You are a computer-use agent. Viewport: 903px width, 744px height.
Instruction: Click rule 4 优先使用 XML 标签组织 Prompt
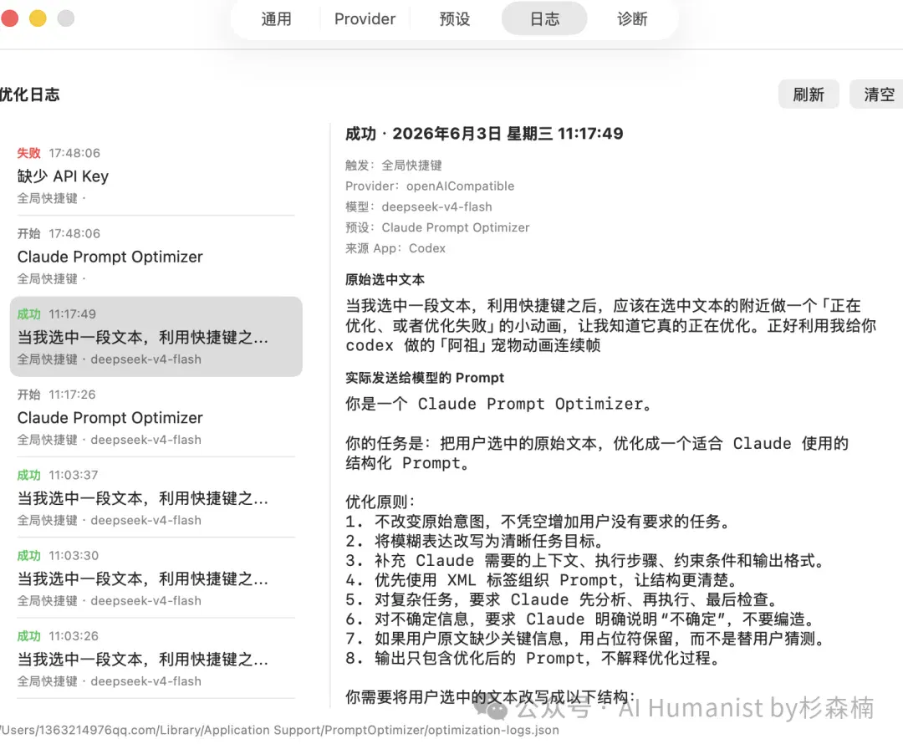click(x=541, y=580)
